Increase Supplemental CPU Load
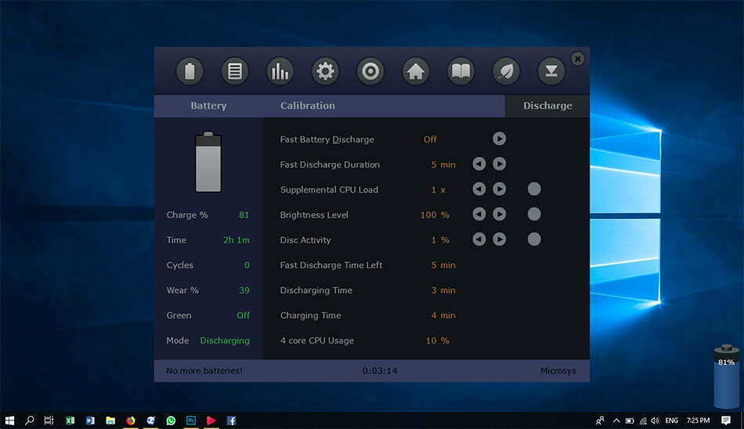This screenshot has height=429, width=744. 499,189
